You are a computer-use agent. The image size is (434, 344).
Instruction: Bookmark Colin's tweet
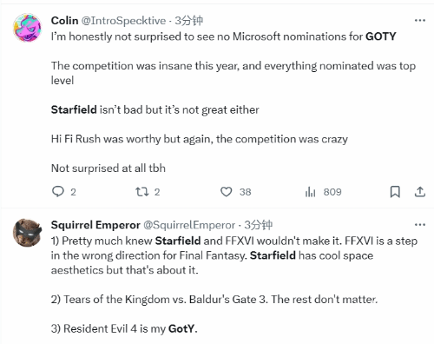point(395,192)
